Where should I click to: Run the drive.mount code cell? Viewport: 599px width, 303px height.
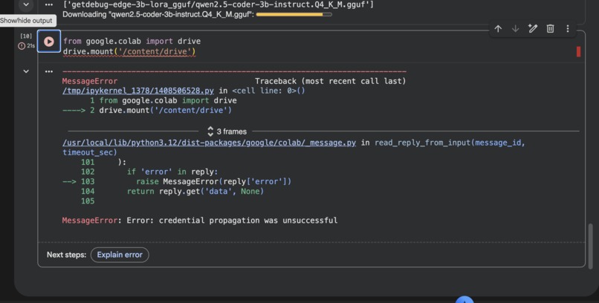click(49, 41)
